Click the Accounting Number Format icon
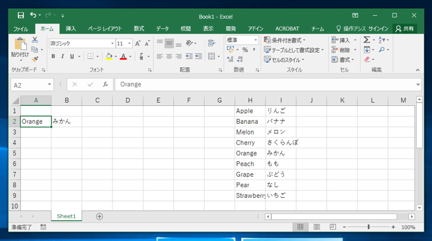Image resolution: width=432 pixels, height=241 pixels. tap(230, 49)
